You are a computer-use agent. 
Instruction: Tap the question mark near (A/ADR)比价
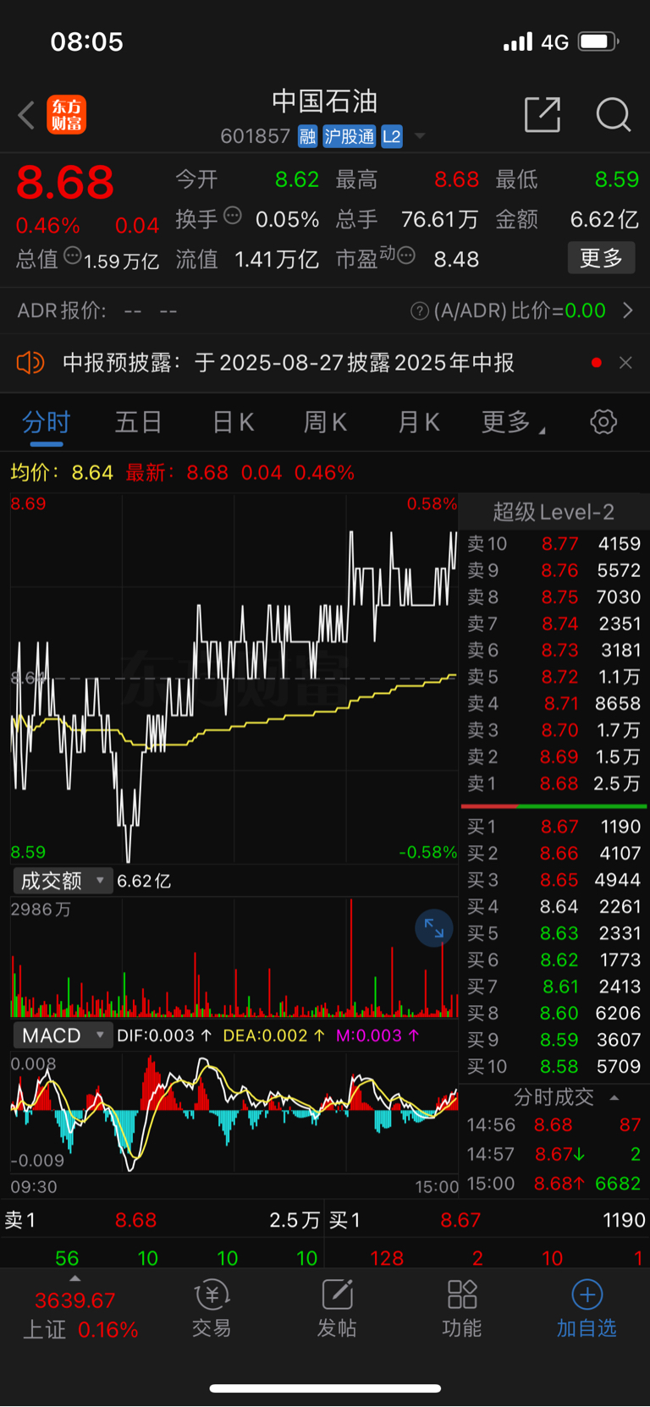pos(419,311)
